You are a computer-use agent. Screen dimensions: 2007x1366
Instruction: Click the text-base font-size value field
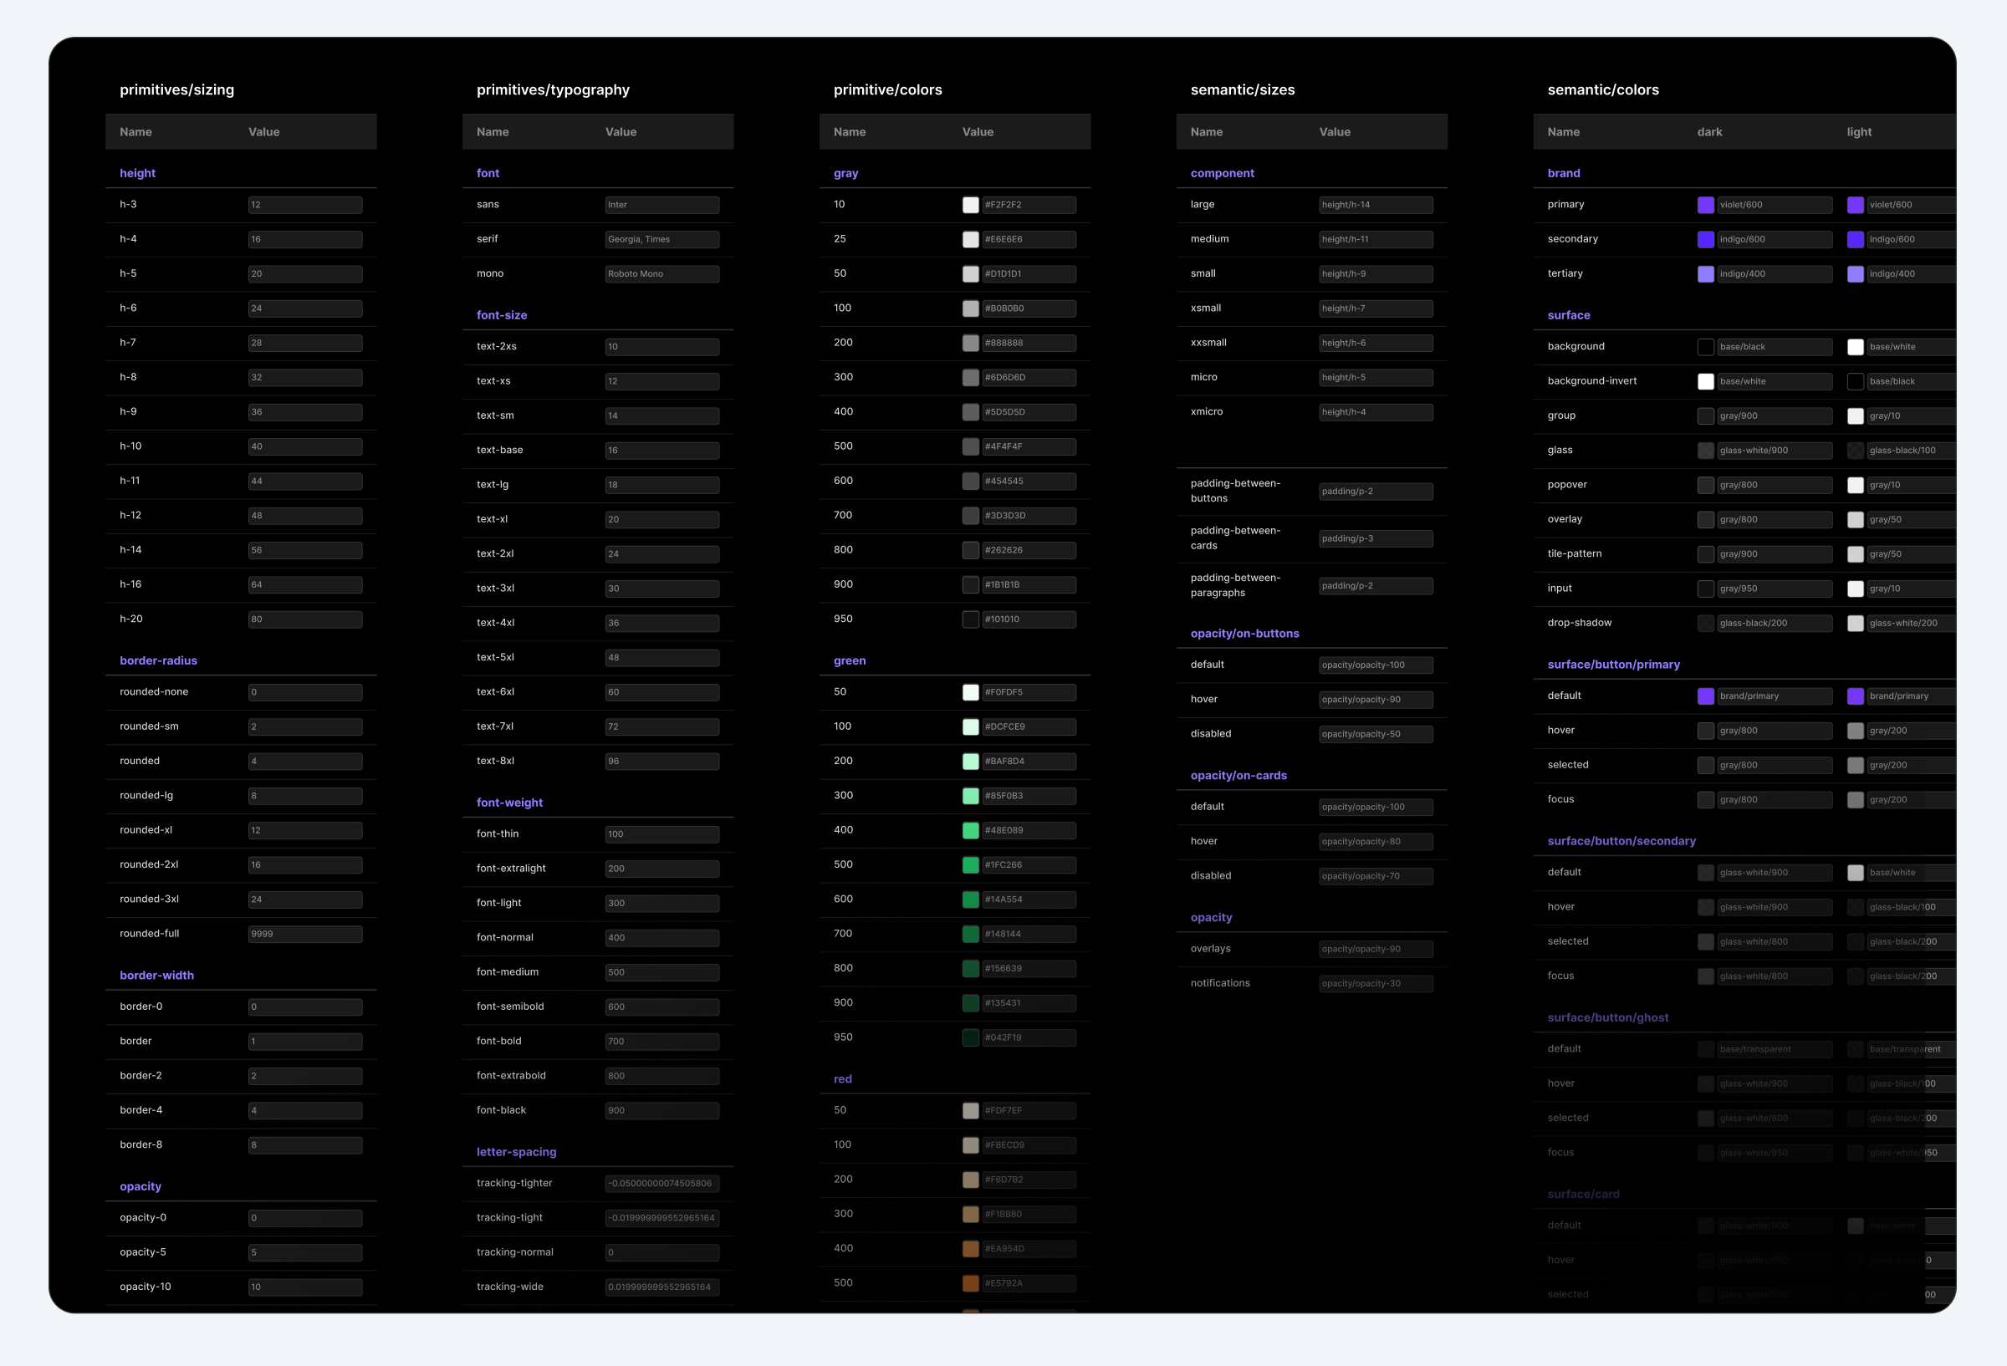661,450
